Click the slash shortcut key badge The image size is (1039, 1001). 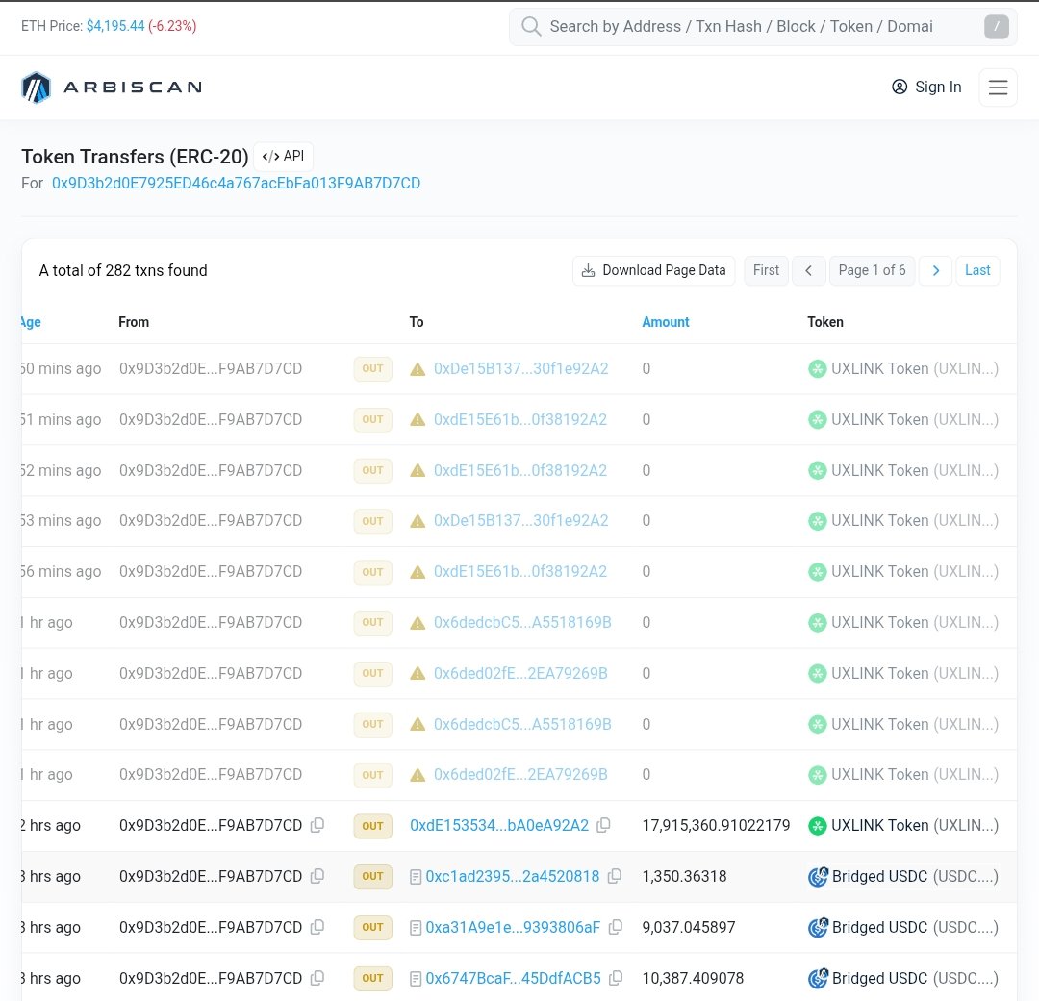pyautogui.click(x=996, y=27)
